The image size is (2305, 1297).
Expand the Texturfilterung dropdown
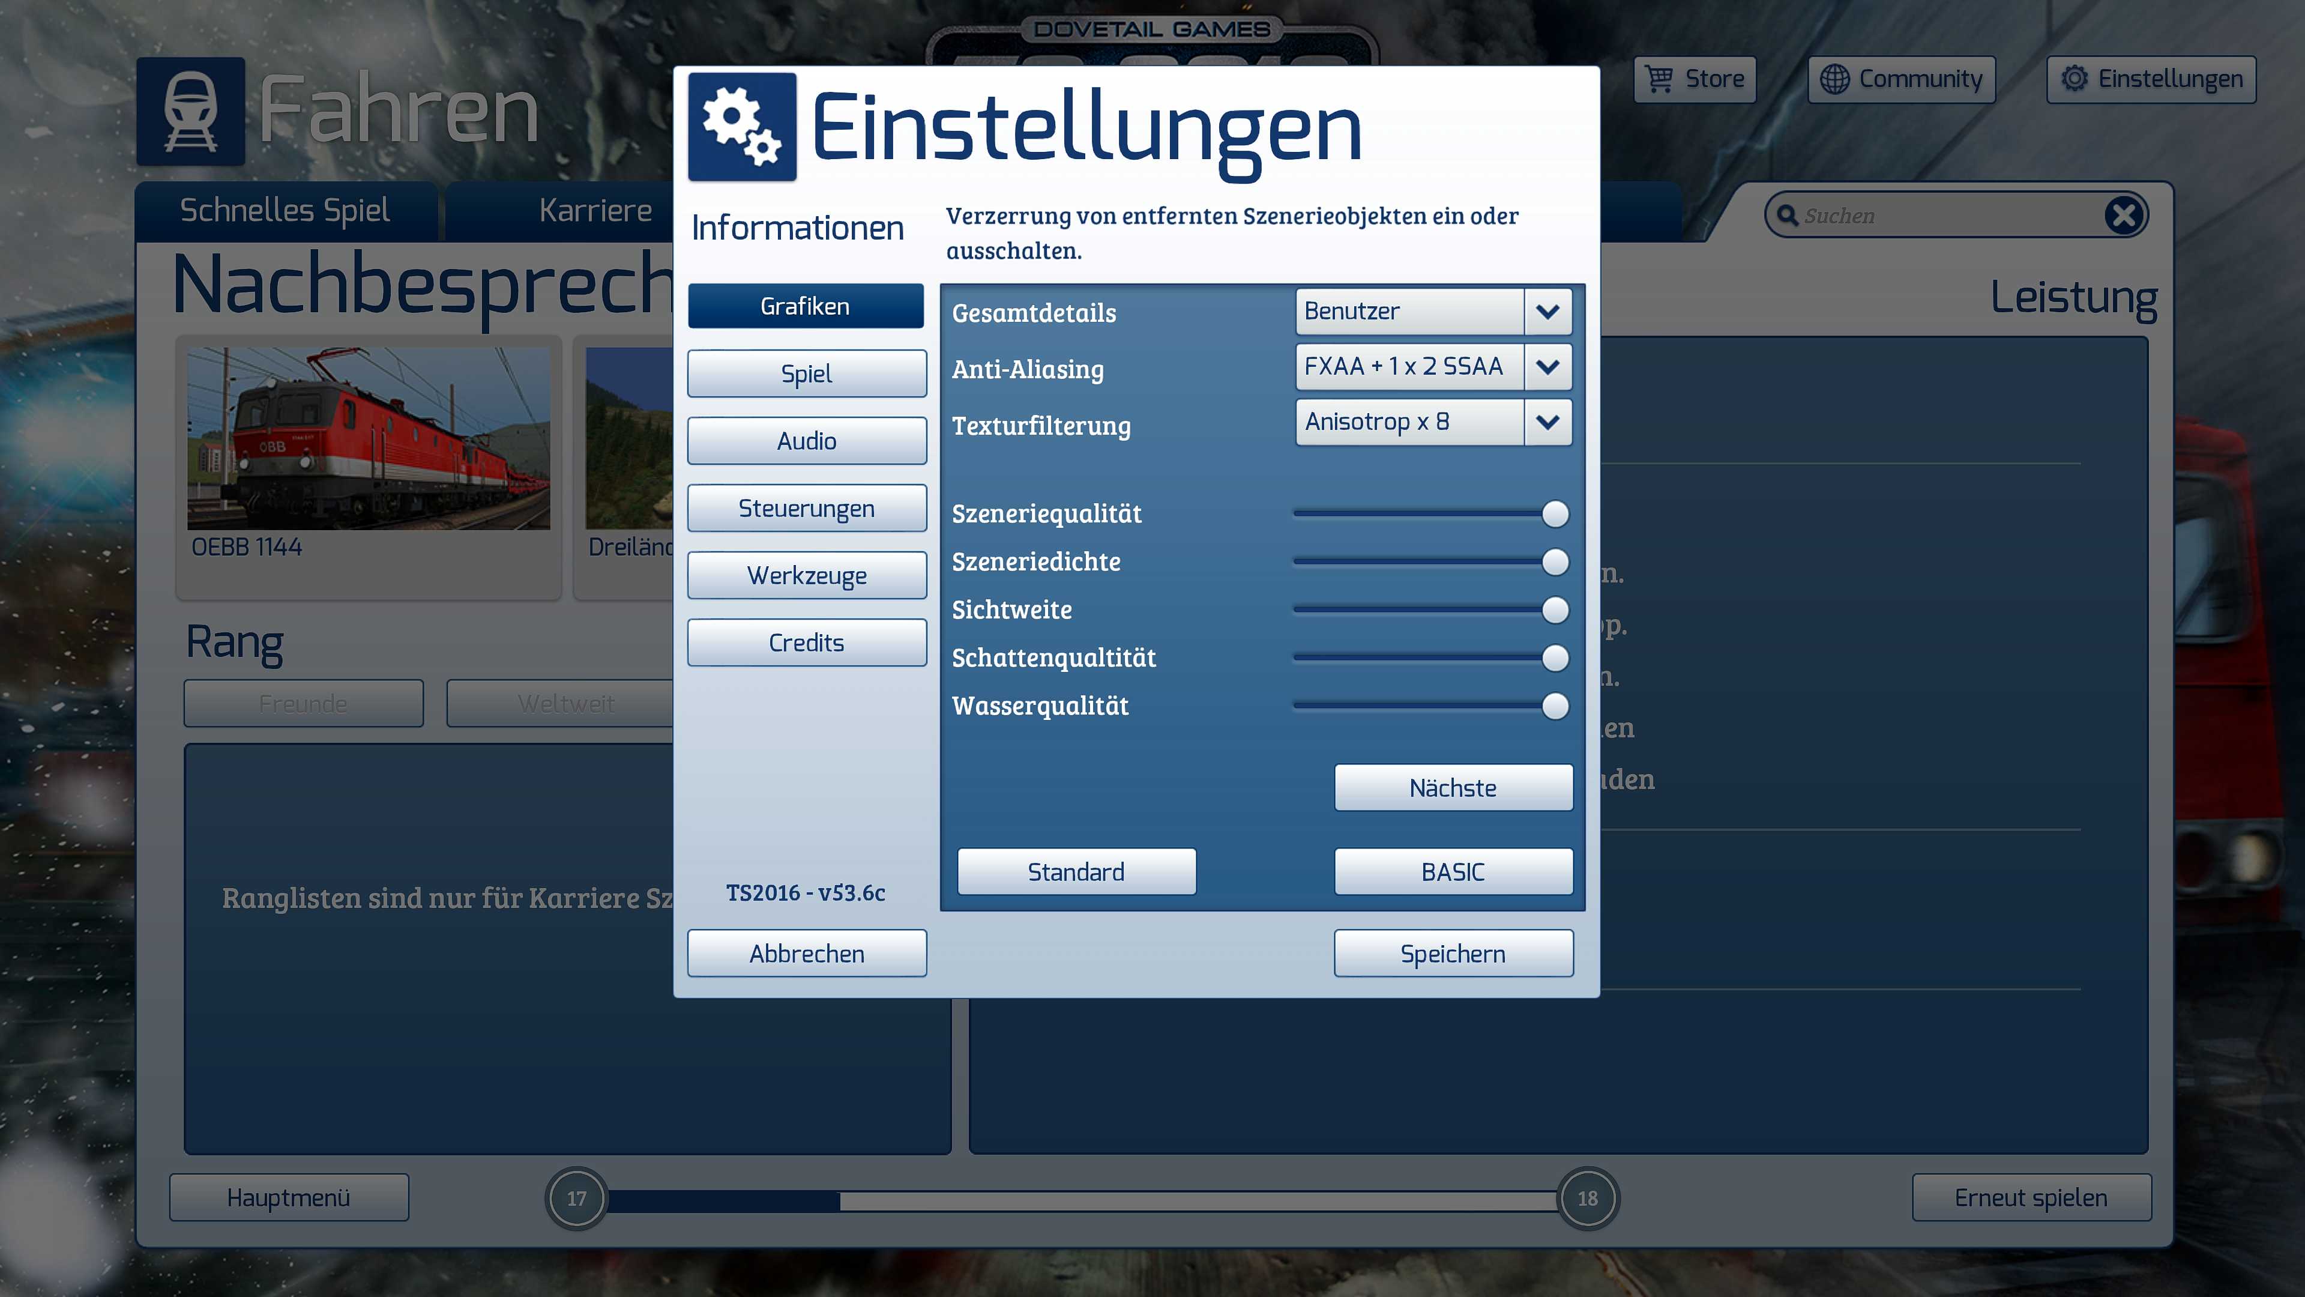(x=1547, y=423)
